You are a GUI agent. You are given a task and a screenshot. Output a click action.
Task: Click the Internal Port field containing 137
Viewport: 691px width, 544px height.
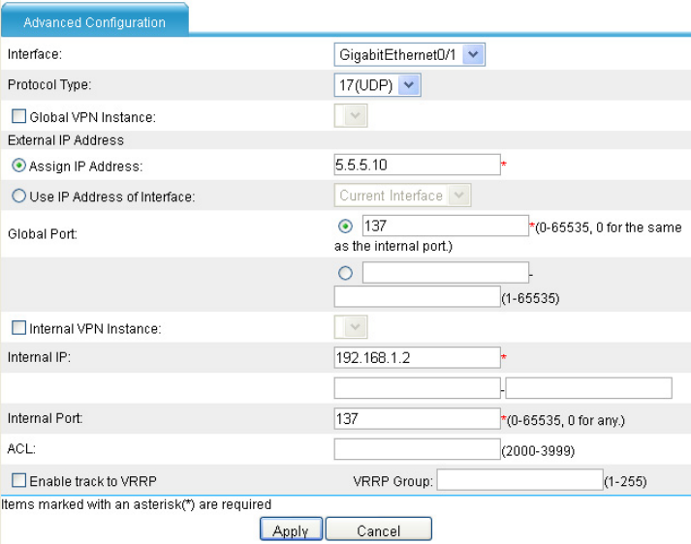pyautogui.click(x=417, y=418)
